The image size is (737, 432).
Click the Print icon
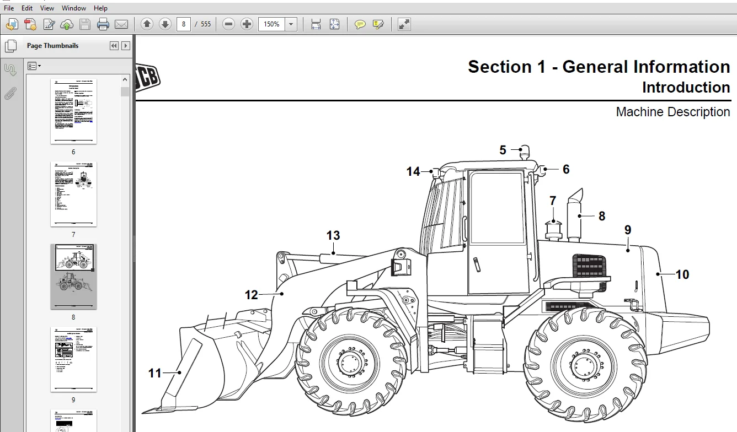pyautogui.click(x=103, y=24)
